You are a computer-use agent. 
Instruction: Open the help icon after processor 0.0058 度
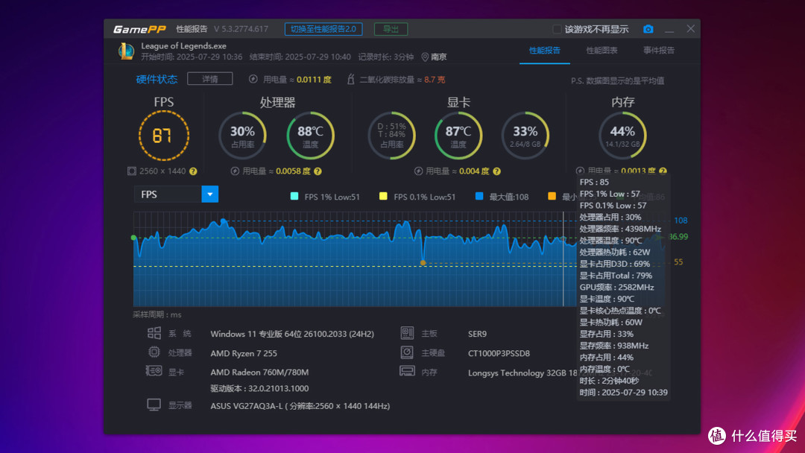pos(318,171)
